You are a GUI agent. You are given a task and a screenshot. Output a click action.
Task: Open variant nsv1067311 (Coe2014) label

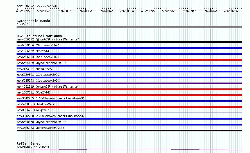point(34,92)
